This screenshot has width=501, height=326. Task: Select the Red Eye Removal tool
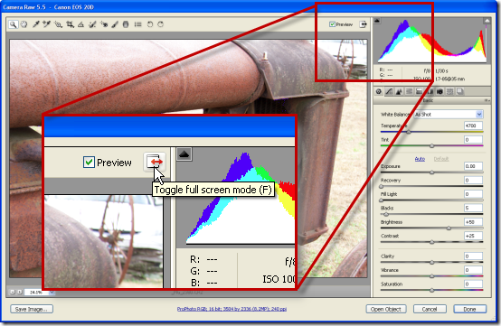pos(103,24)
